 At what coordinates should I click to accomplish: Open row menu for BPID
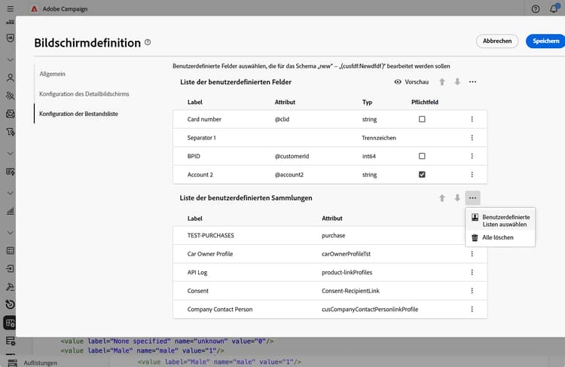pos(472,156)
